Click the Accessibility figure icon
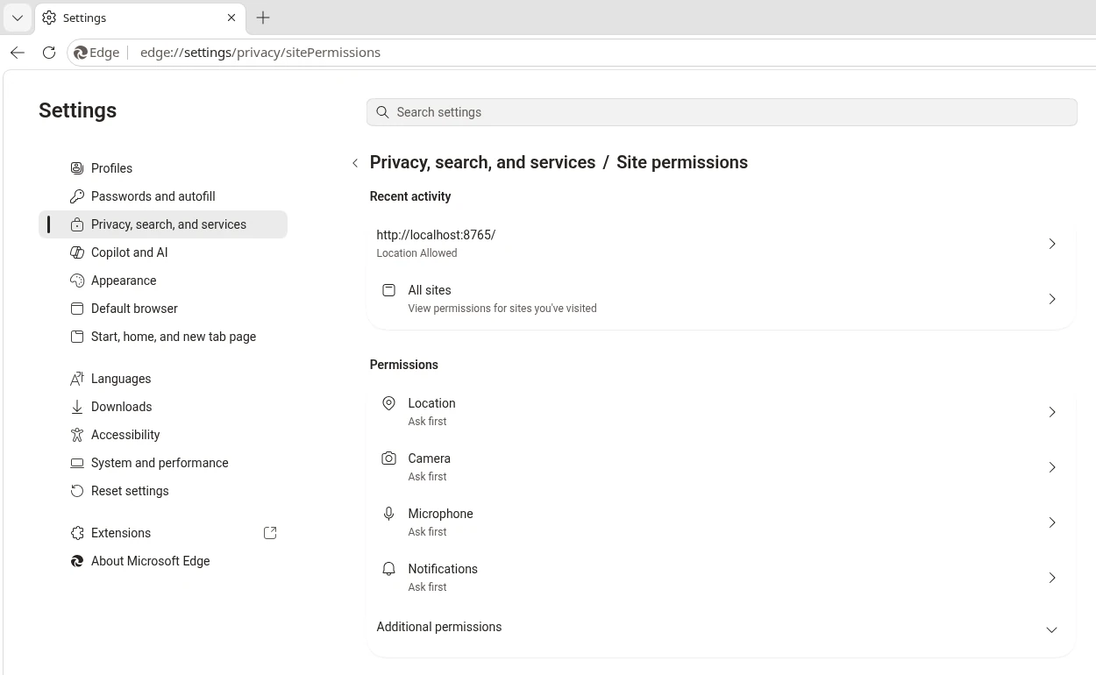1096x675 pixels. [x=77, y=435]
